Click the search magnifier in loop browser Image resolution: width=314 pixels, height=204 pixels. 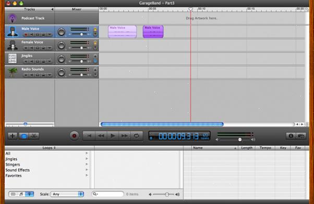pyautogui.click(x=95, y=194)
